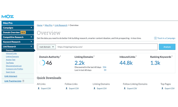The width and height of the screenshot is (178, 107).
Task: Click download icon under Top Pages
Action: [x=162, y=88]
